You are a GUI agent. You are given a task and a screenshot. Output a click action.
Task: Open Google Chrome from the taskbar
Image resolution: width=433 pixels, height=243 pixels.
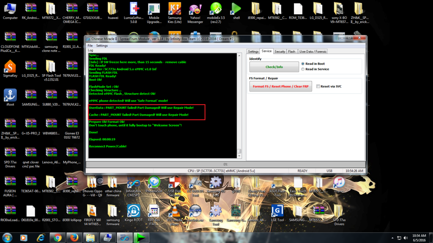click(x=58, y=238)
